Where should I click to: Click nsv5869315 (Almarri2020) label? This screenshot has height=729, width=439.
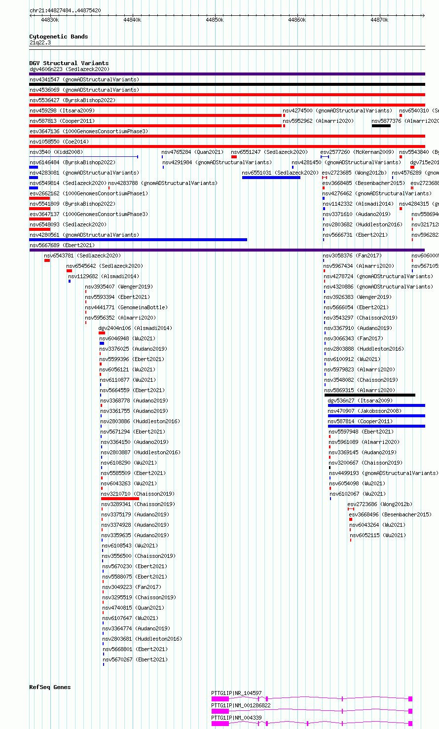(x=360, y=390)
